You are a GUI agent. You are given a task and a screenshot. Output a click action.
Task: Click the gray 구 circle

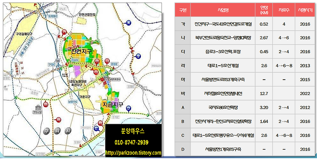pyautogui.click(x=47, y=132)
